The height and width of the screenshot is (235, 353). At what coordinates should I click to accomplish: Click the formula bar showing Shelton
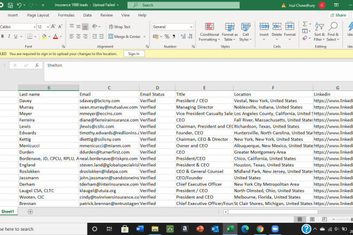point(198,71)
